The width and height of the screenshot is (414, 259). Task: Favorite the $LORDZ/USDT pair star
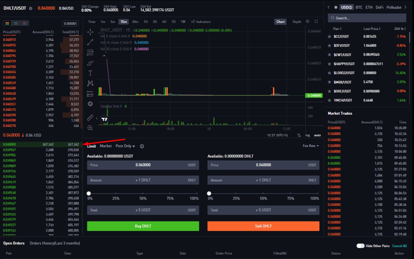(x=330, y=73)
